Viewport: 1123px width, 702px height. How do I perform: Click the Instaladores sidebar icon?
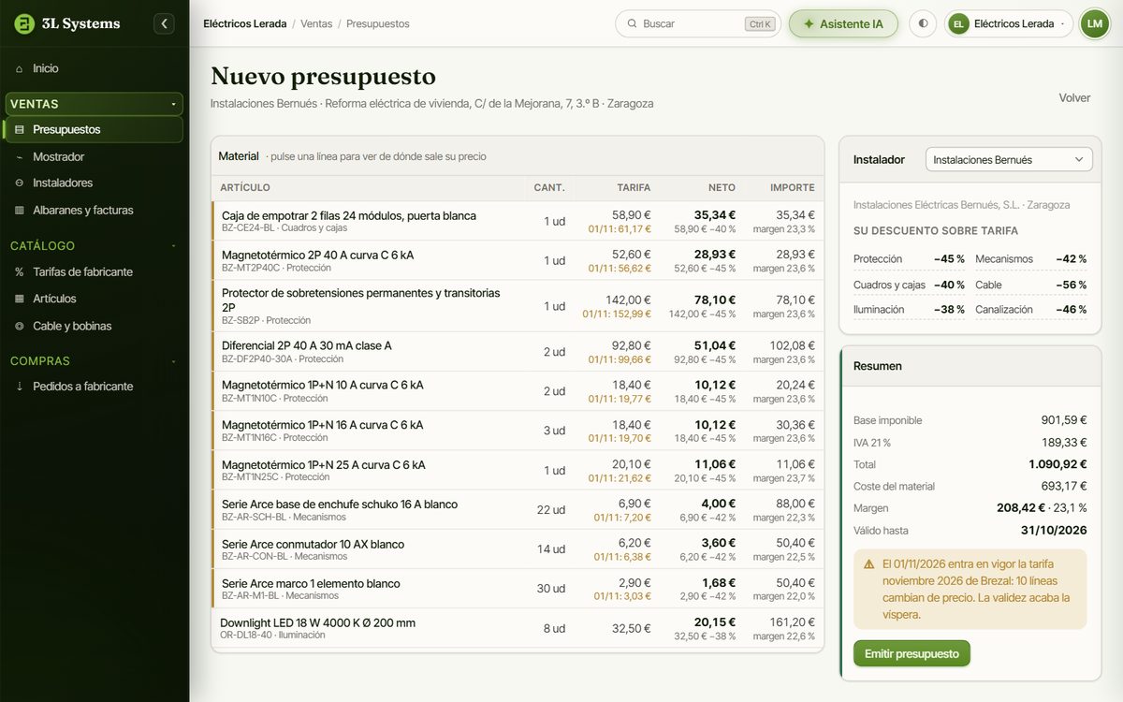20,183
